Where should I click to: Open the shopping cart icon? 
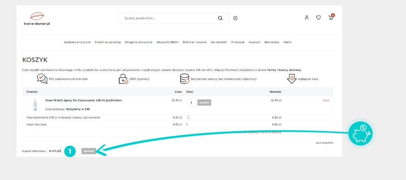[331, 18]
